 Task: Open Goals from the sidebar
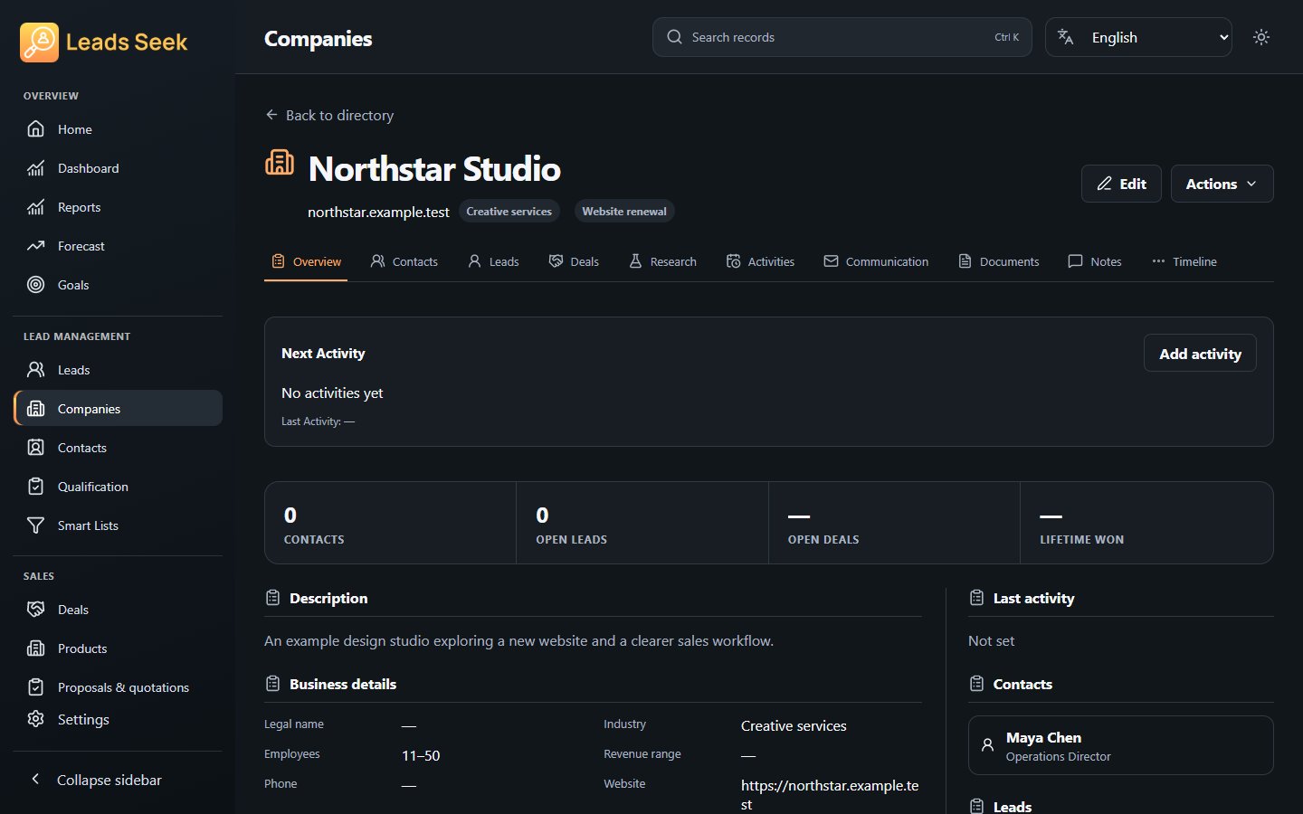pos(118,285)
